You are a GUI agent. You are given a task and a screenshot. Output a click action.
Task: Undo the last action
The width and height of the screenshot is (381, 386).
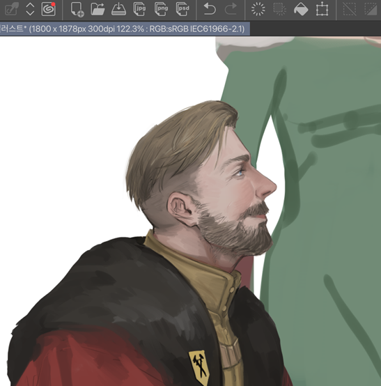[210, 9]
